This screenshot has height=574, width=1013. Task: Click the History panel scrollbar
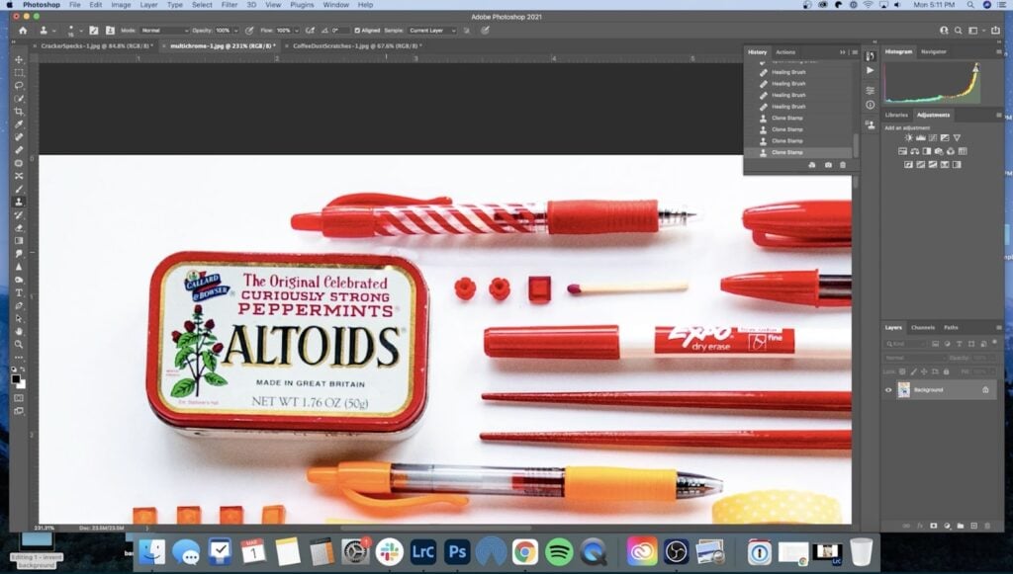(x=856, y=144)
